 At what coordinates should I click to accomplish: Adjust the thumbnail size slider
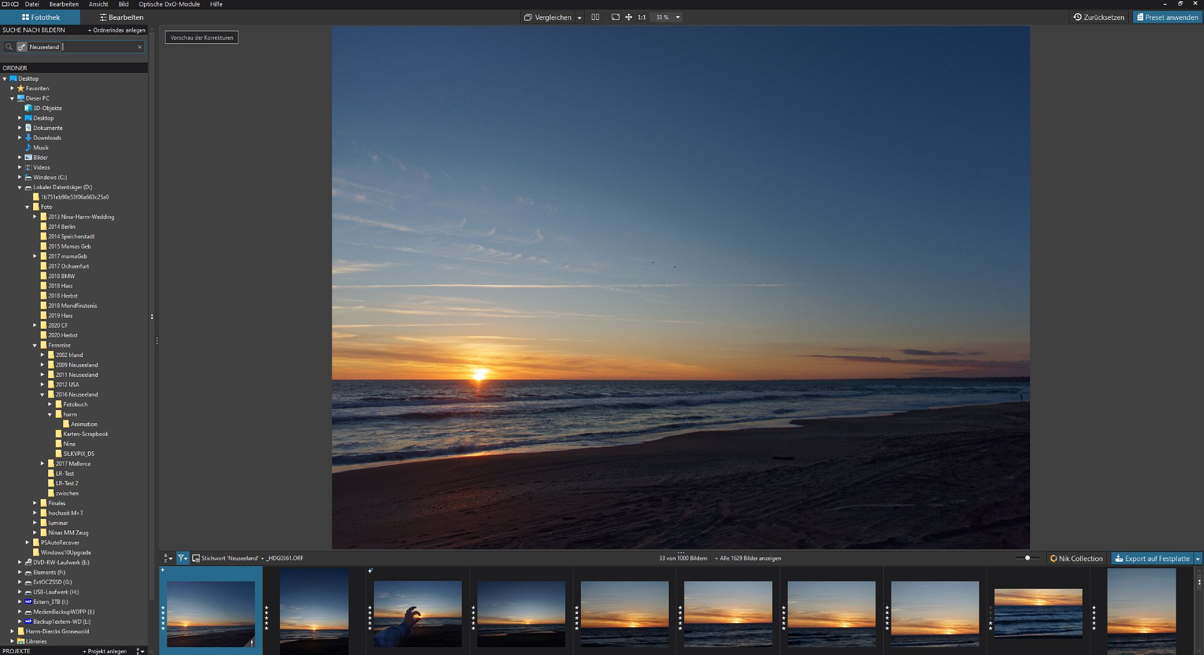[1027, 558]
